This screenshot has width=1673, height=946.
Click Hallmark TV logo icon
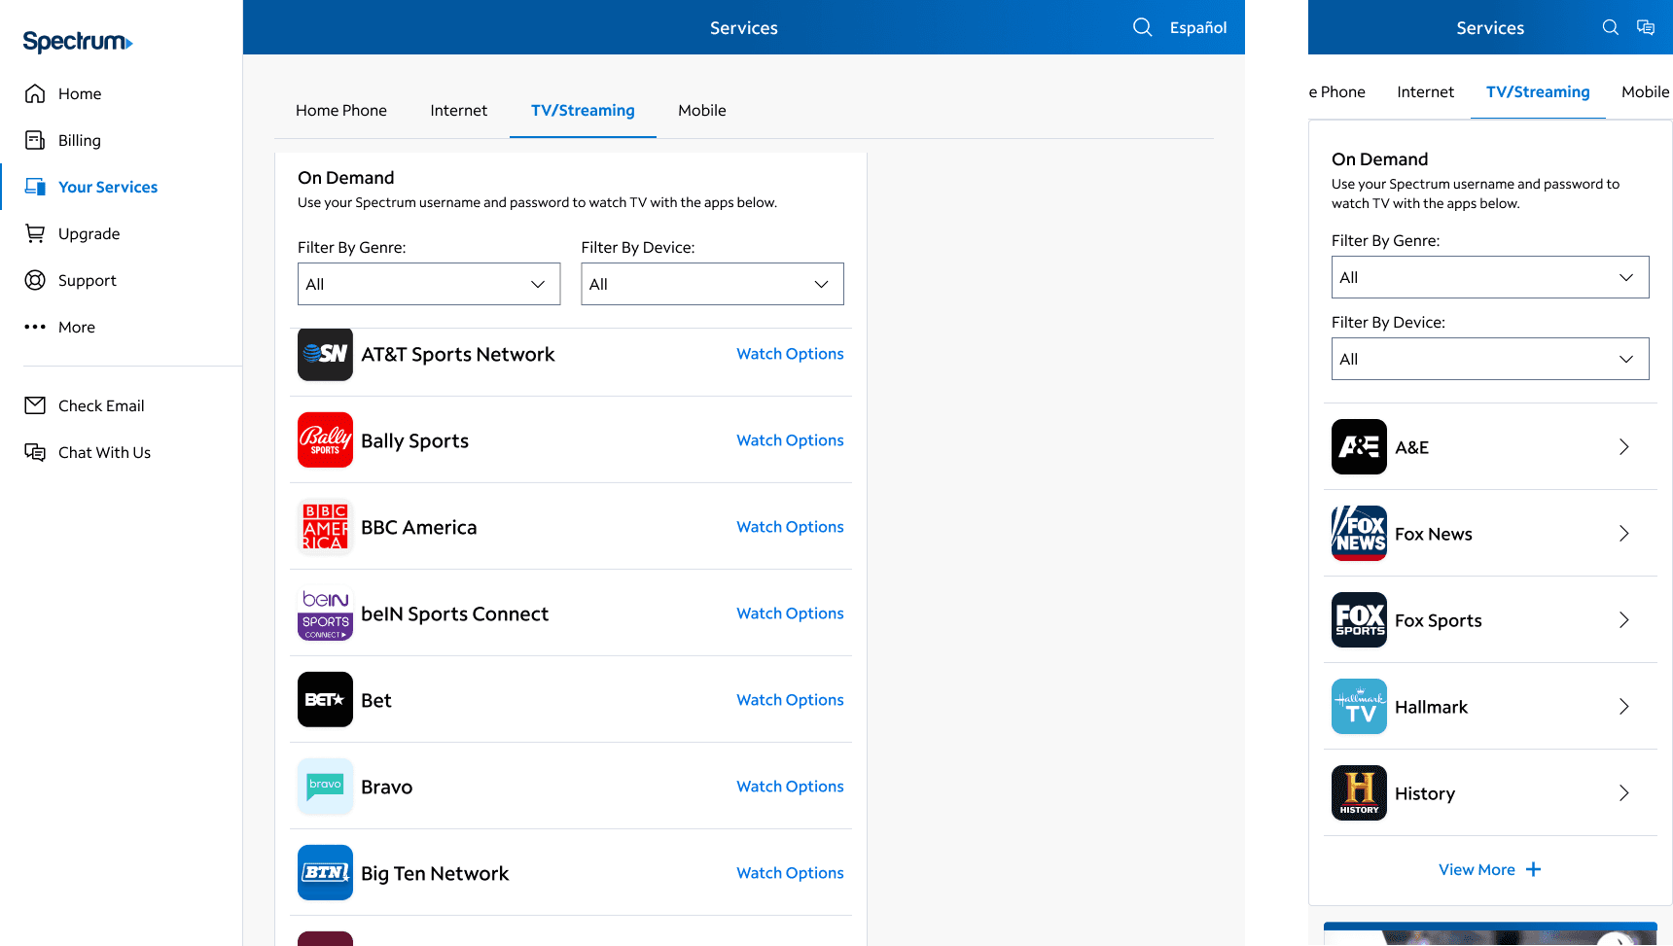[1359, 707]
